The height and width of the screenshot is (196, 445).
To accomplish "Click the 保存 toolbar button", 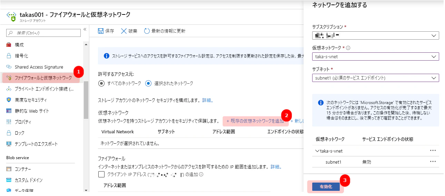I will pyautogui.click(x=106, y=31).
